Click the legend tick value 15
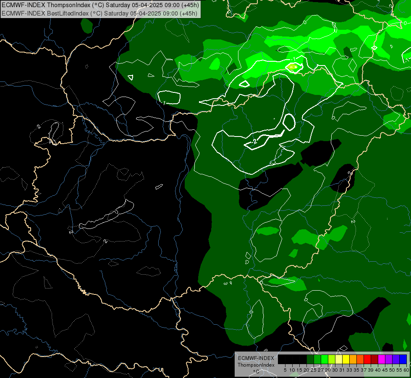411x378 pixels. tap(300, 370)
